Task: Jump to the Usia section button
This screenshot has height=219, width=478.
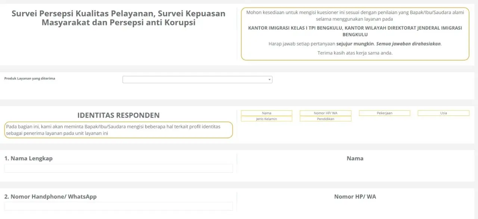Action: [x=444, y=113]
